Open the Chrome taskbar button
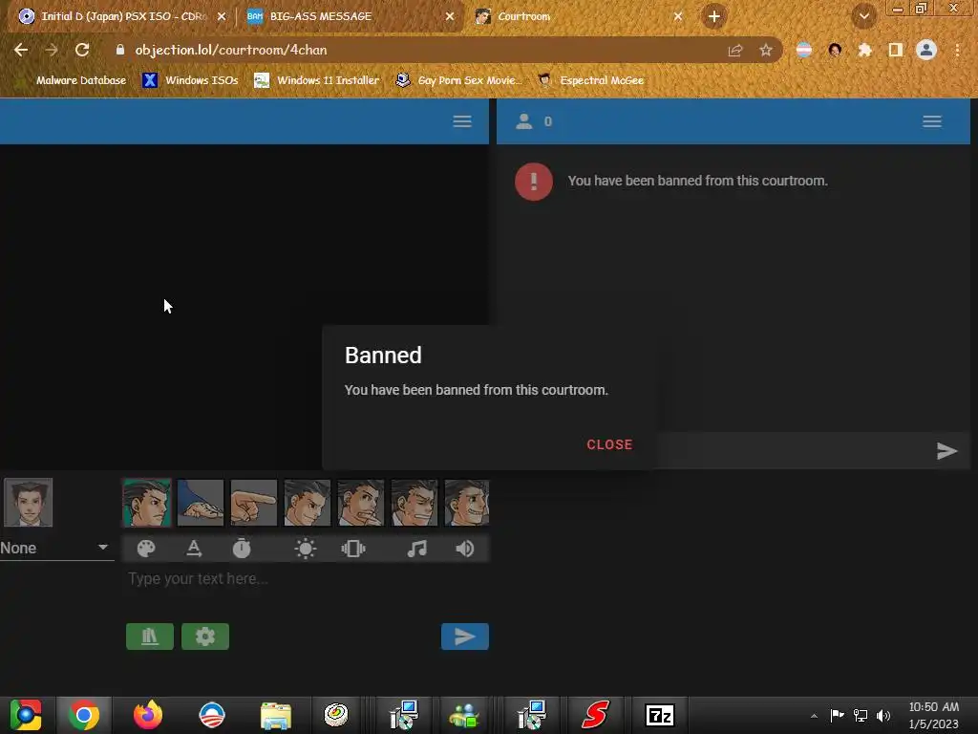Screen dimensions: 978x734 [84, 715]
